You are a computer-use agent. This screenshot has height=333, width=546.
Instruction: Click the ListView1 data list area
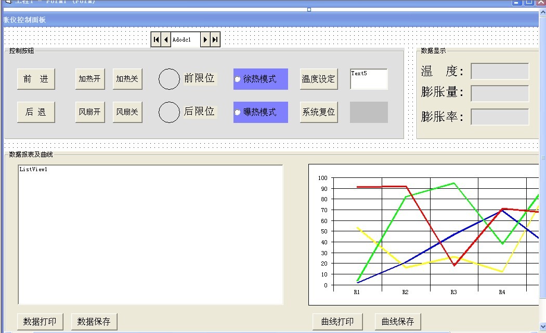pos(150,234)
